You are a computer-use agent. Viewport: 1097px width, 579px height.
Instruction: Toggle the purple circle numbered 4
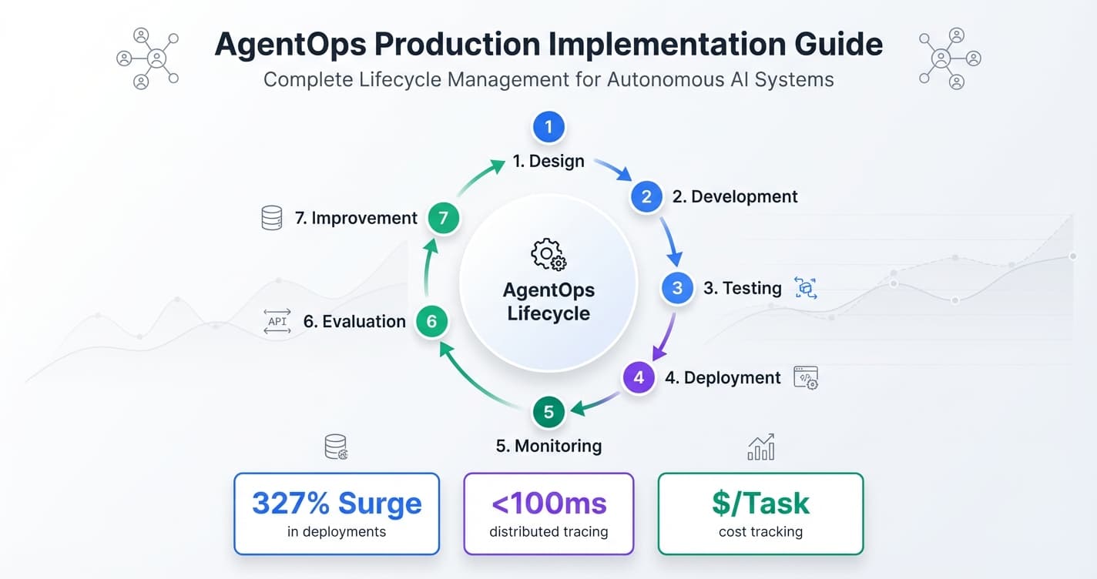638,377
